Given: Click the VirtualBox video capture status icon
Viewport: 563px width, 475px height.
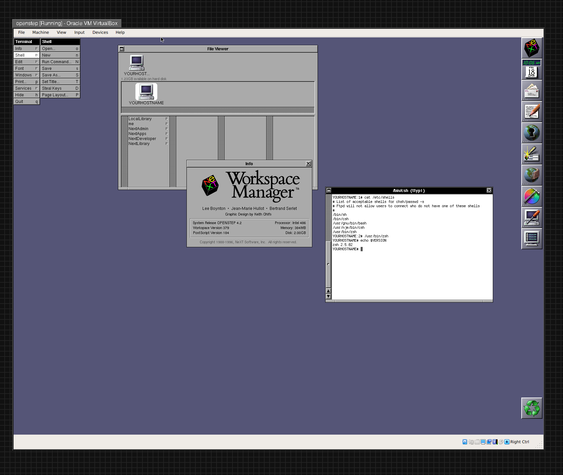Looking at the screenshot, I should coord(489,442).
